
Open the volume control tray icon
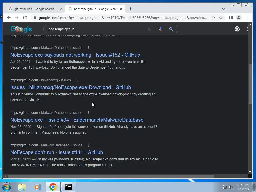click(231, 187)
